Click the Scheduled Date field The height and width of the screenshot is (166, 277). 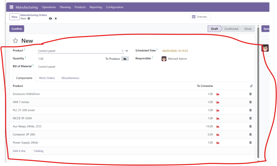click(175, 51)
